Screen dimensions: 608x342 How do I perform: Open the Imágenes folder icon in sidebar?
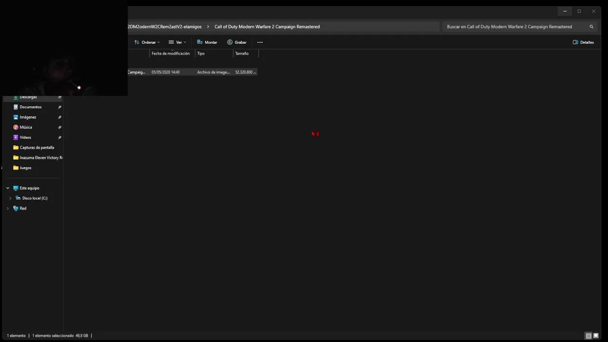point(16,117)
